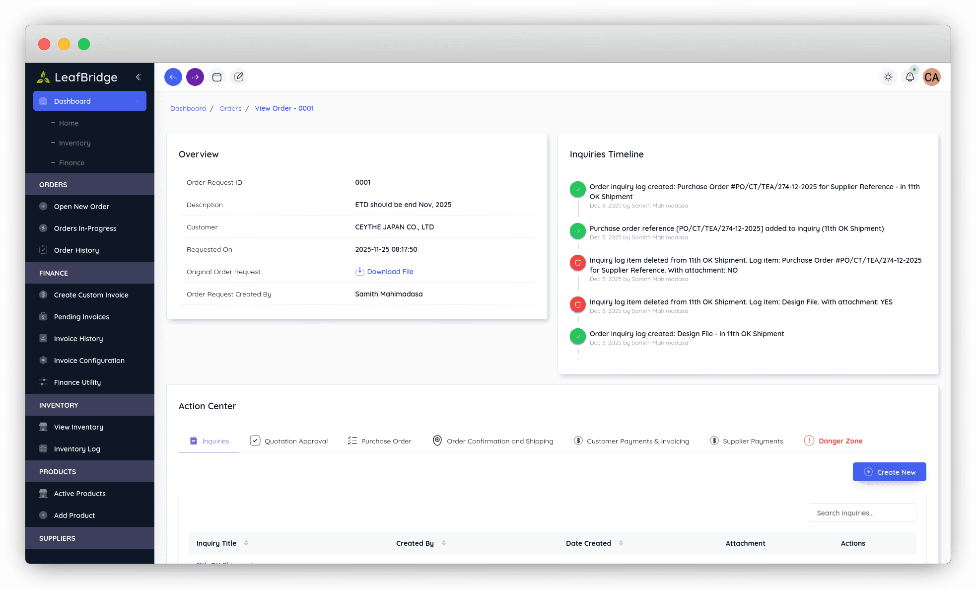Viewport: 976px width, 589px height.
Task: Collapse the sidebar with double chevron
Action: (139, 77)
